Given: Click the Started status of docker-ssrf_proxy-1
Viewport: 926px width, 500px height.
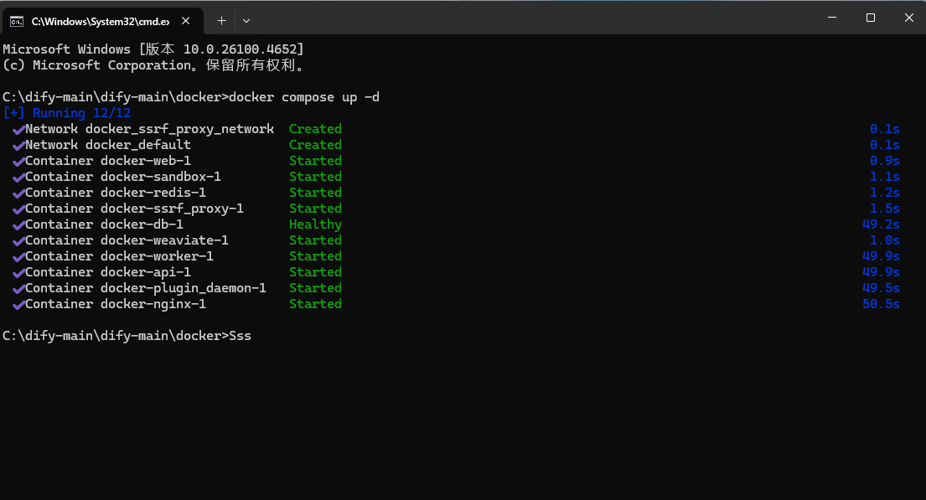Looking at the screenshot, I should (x=315, y=208).
